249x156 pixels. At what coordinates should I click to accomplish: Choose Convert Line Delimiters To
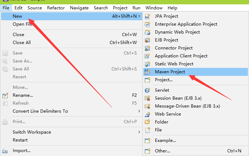[x=71, y=111]
